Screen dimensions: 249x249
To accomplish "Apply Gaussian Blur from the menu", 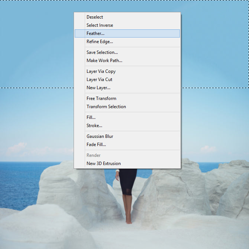I will point(127,136).
